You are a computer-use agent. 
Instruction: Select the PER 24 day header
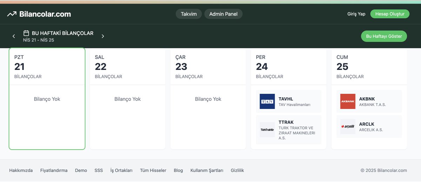(x=288, y=67)
